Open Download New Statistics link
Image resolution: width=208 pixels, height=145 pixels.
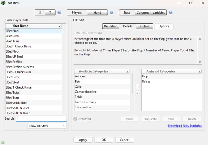point(185,126)
